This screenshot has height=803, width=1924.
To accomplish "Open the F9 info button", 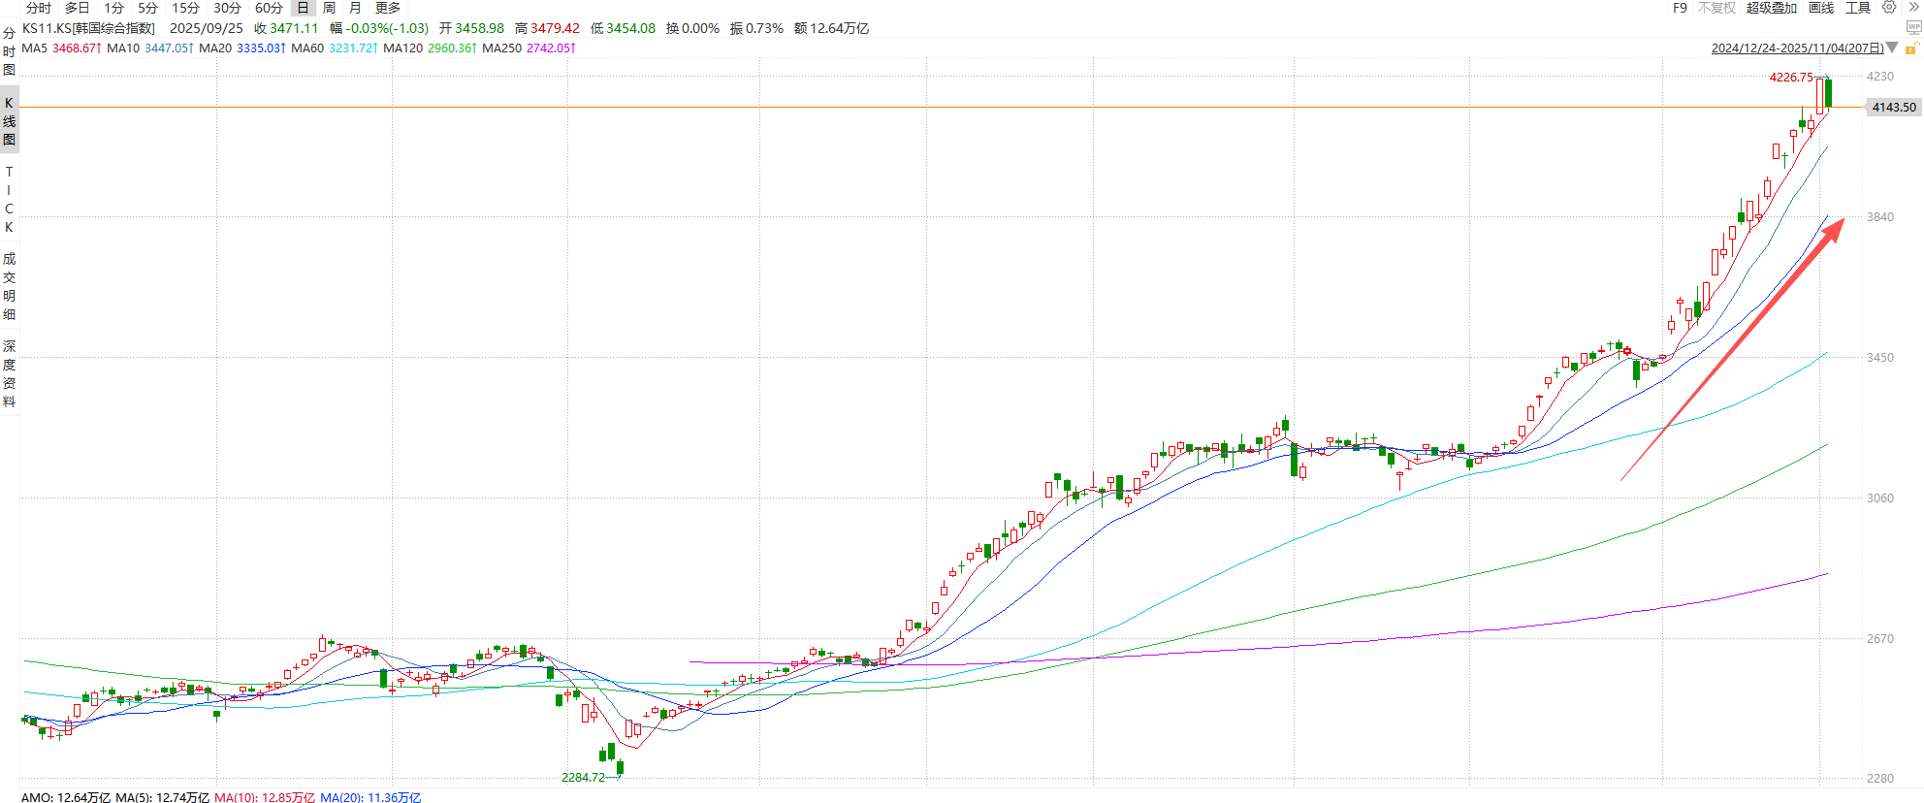I will [x=1680, y=8].
